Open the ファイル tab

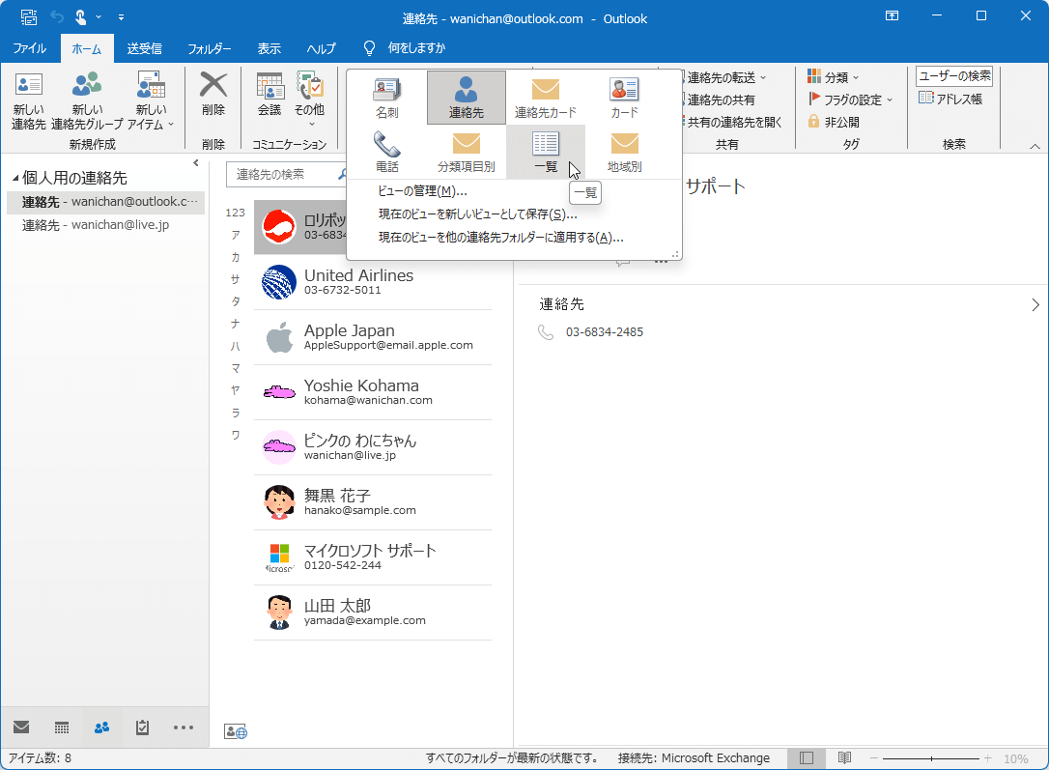[x=29, y=48]
